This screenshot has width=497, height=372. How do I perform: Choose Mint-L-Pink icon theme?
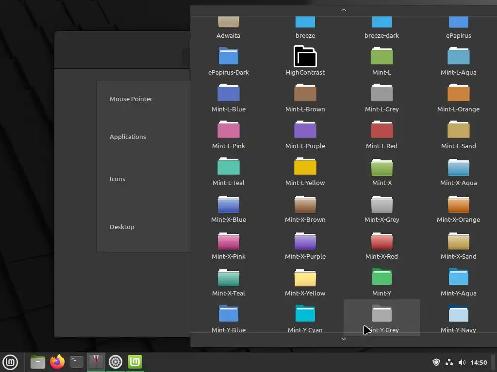click(x=228, y=135)
